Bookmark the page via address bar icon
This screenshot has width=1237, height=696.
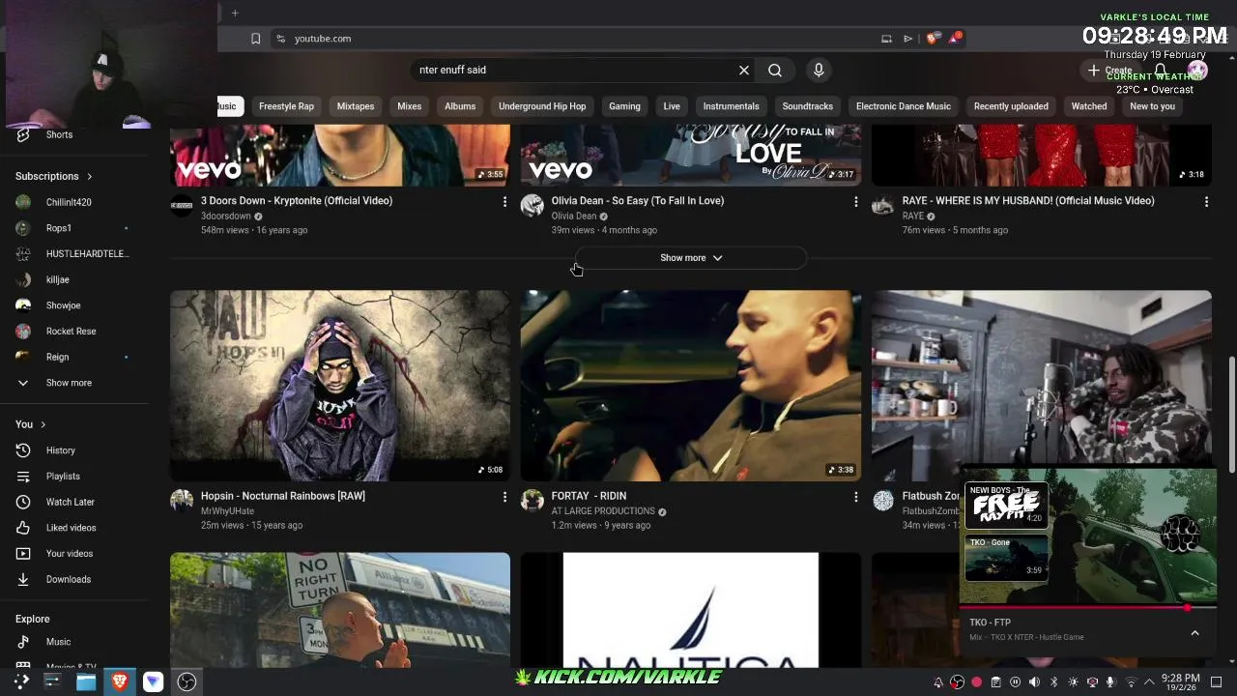(x=255, y=39)
